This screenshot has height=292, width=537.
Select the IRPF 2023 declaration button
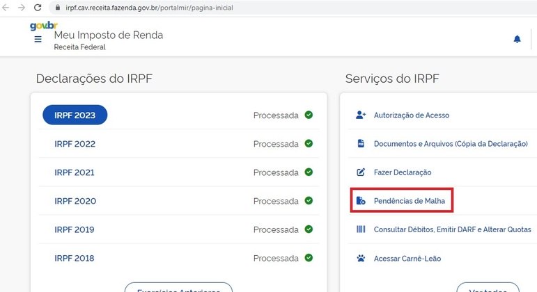pos(75,115)
